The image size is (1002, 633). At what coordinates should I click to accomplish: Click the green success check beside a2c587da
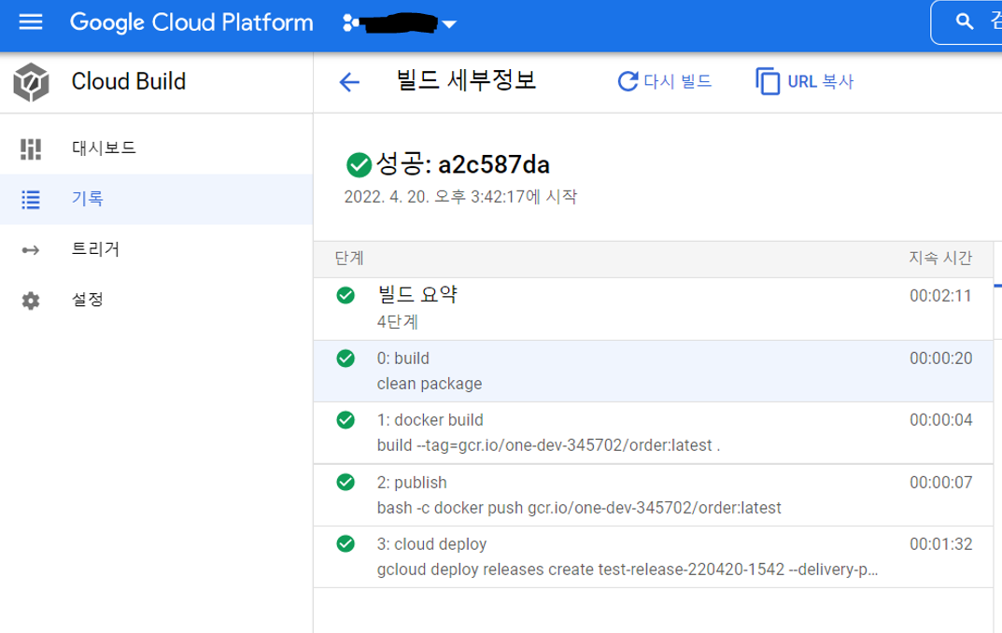click(359, 165)
